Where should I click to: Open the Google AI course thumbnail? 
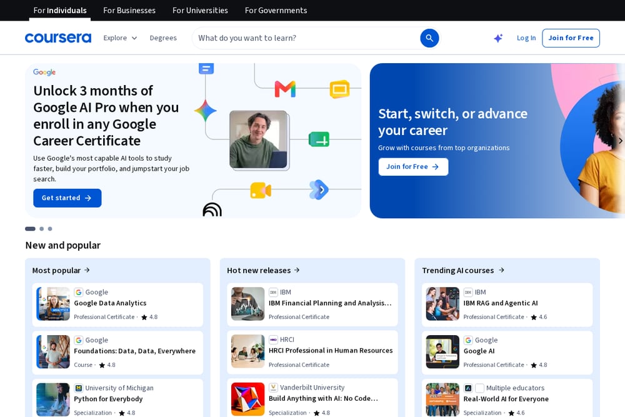(x=442, y=351)
